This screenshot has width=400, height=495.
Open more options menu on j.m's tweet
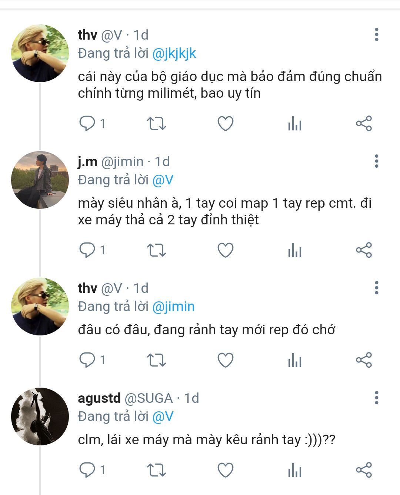pyautogui.click(x=376, y=161)
